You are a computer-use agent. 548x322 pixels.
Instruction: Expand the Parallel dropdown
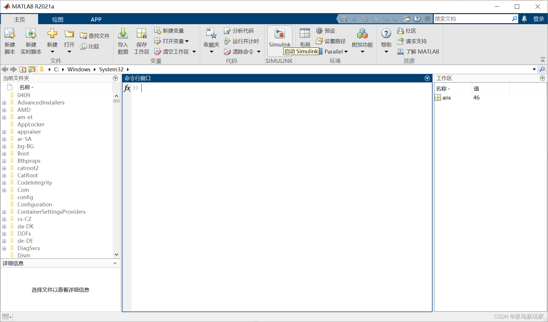click(x=346, y=52)
